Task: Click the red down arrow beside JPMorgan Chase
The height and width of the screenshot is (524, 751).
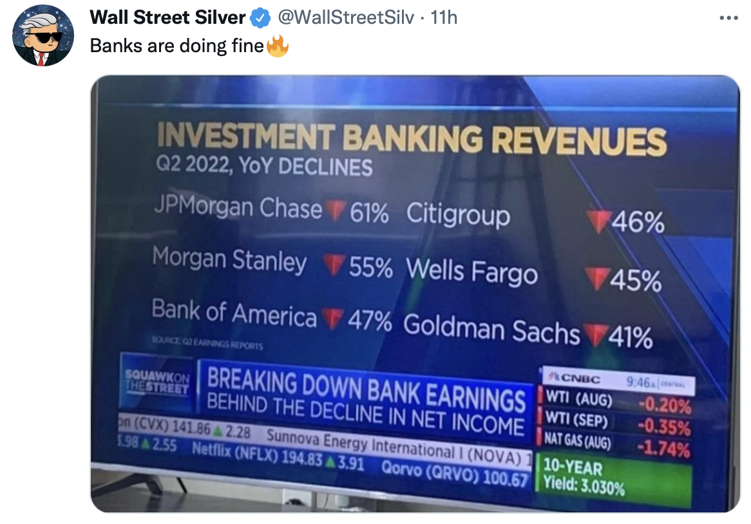Action: (x=334, y=211)
